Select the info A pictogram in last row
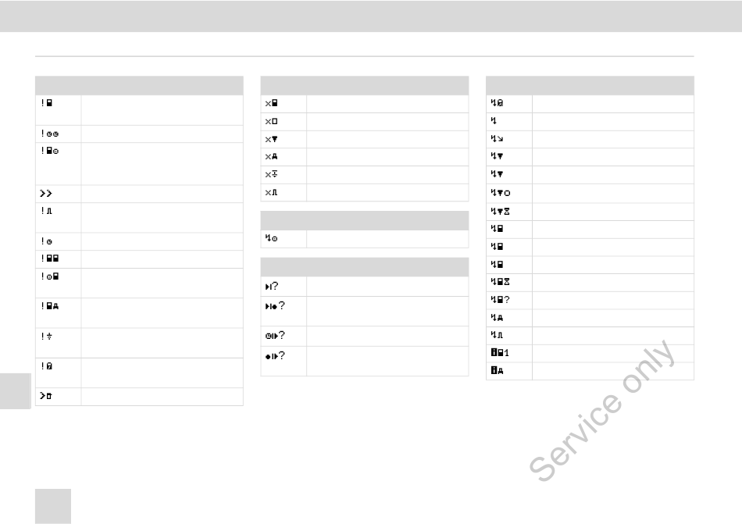This screenshot has width=742, height=524. [497, 371]
